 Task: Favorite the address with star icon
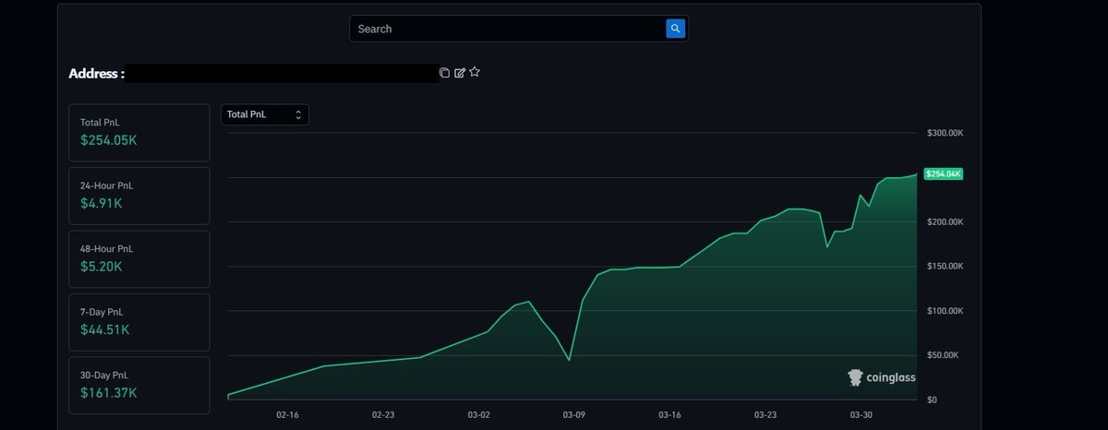(x=475, y=72)
